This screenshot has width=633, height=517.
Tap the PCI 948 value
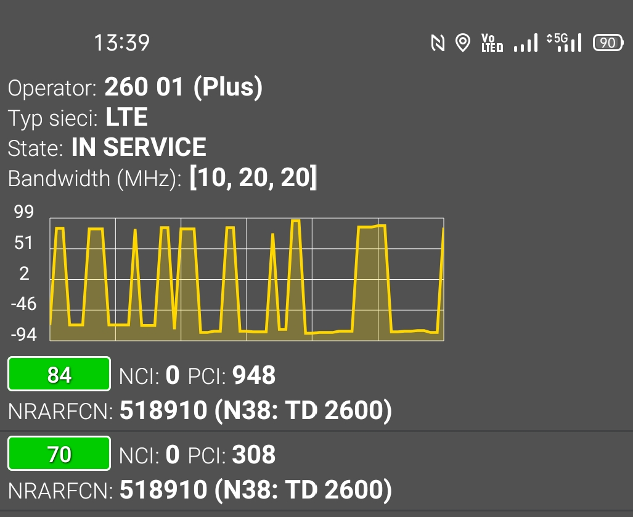pos(254,375)
